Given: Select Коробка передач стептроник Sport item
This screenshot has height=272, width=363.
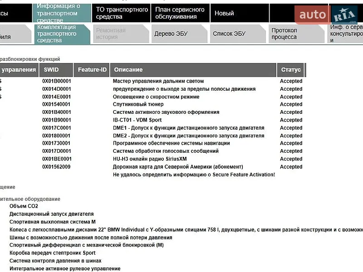Looking at the screenshot, I should point(53,253).
